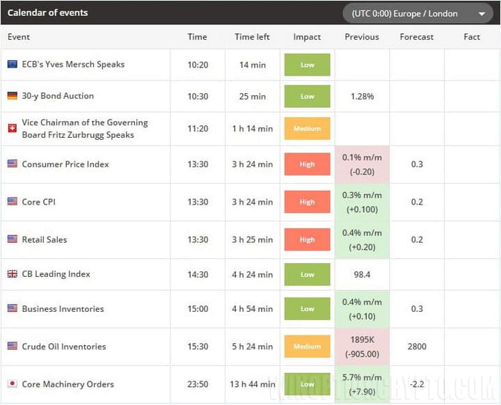
Task: Click the High impact badge for Consumer Price Index
Action: [x=307, y=164]
